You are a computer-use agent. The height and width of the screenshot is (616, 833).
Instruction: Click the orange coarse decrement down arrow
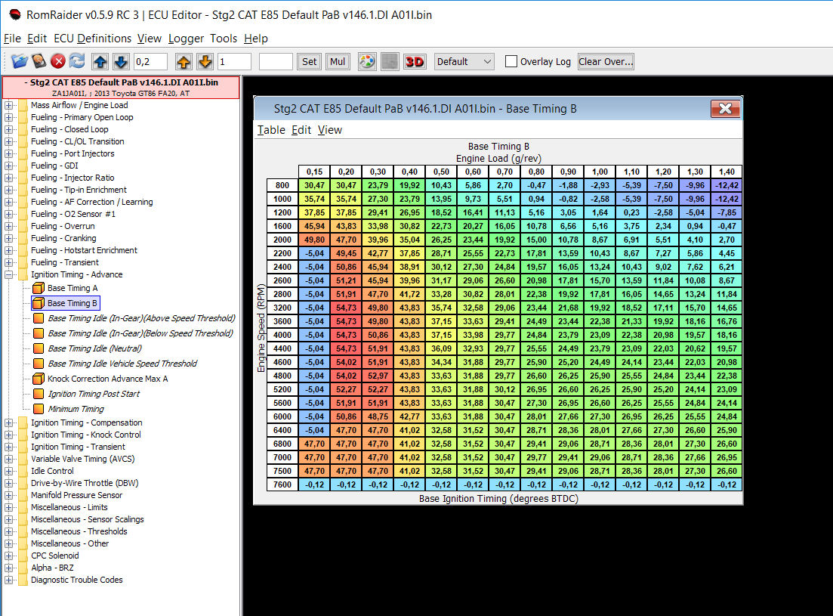point(205,61)
